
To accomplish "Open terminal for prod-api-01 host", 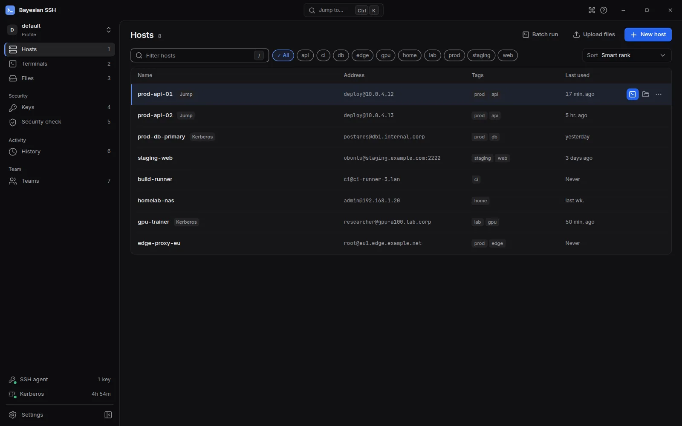I will (x=633, y=94).
